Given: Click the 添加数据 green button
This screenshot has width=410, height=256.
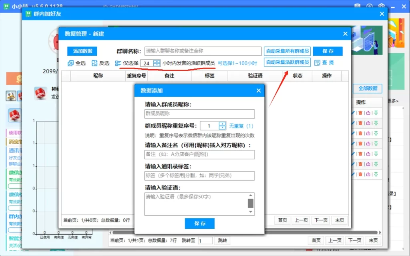Looking at the screenshot, I should (81, 51).
